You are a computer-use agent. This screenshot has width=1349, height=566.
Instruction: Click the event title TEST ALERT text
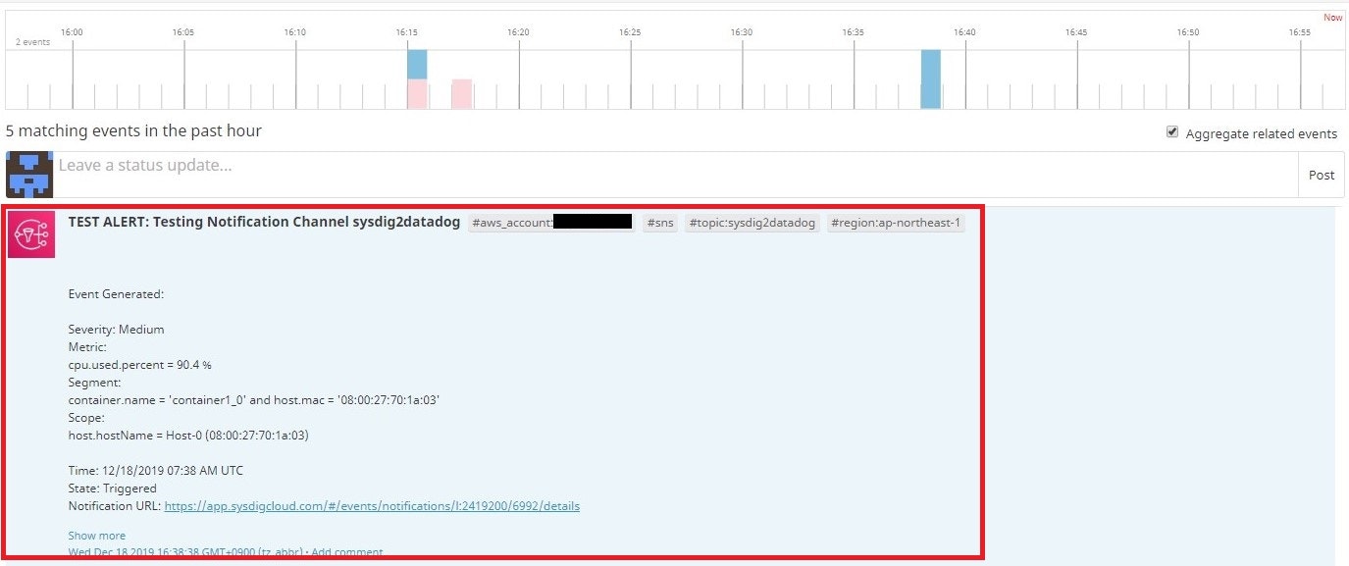click(264, 222)
